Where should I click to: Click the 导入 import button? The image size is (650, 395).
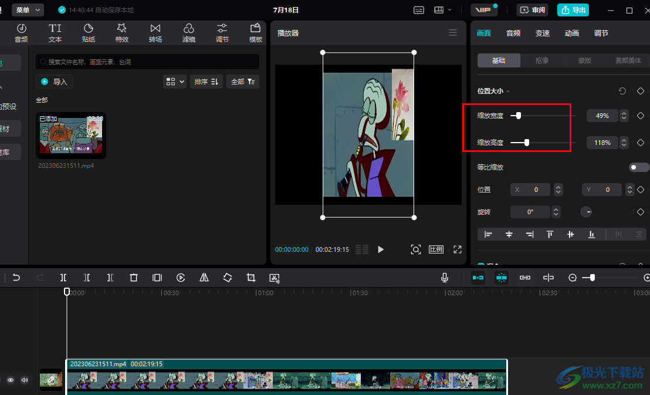pos(55,82)
